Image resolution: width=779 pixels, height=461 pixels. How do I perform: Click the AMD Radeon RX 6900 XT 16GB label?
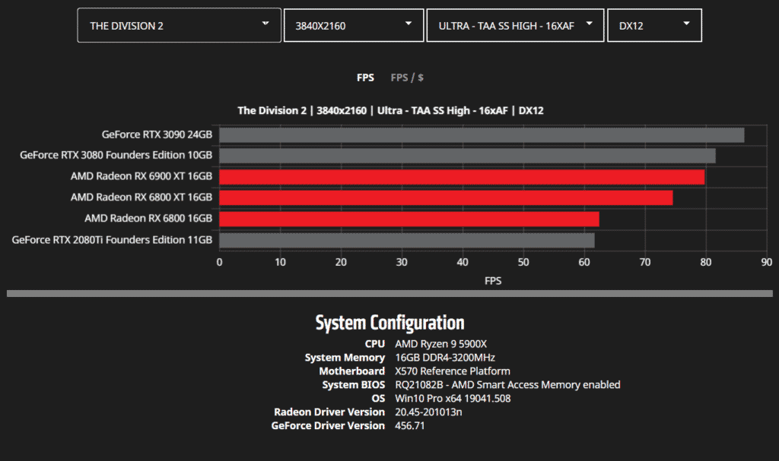[141, 176]
